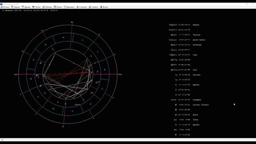The height and width of the screenshot is (144, 256).
Task: Click the chart date and coordinates header line
Action: (30, 10)
